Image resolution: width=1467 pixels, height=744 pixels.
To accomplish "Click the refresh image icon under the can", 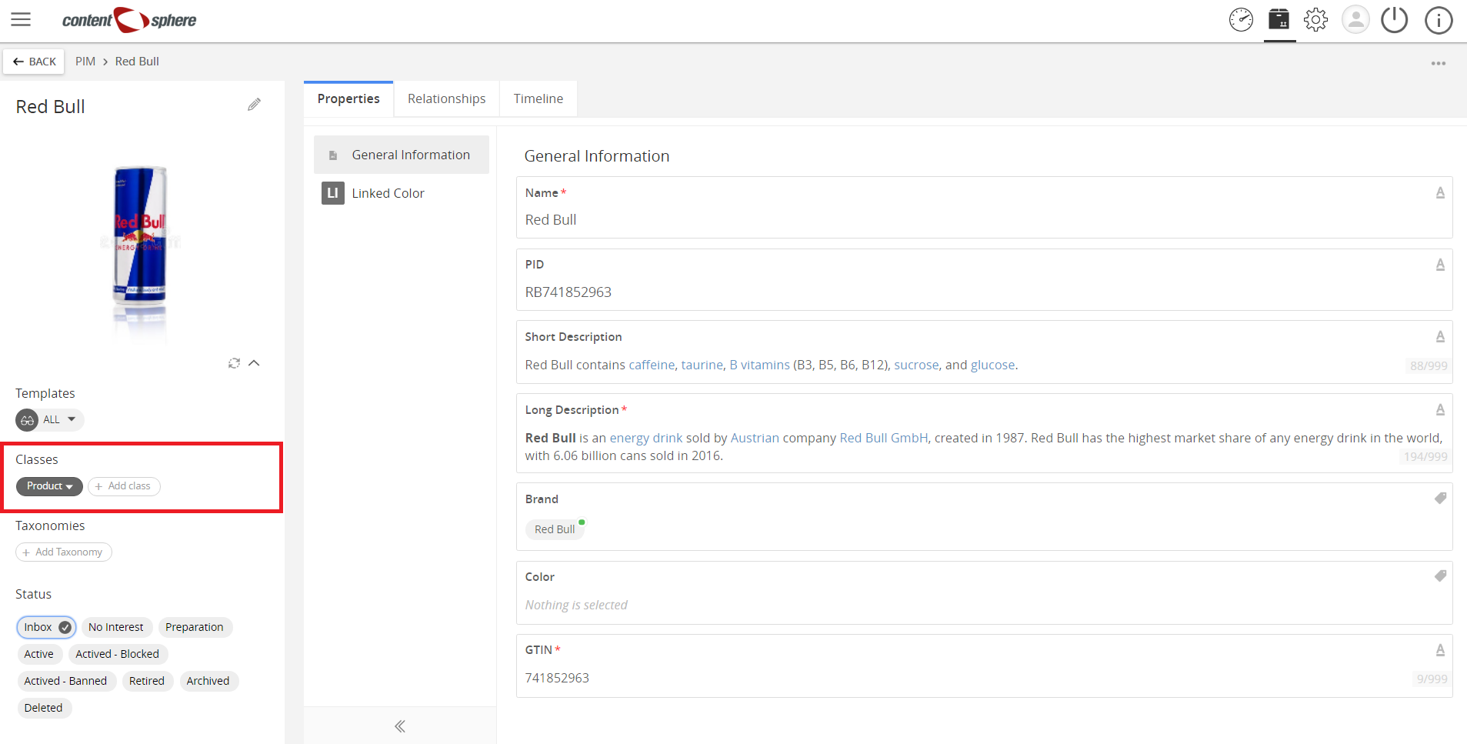I will (x=234, y=363).
